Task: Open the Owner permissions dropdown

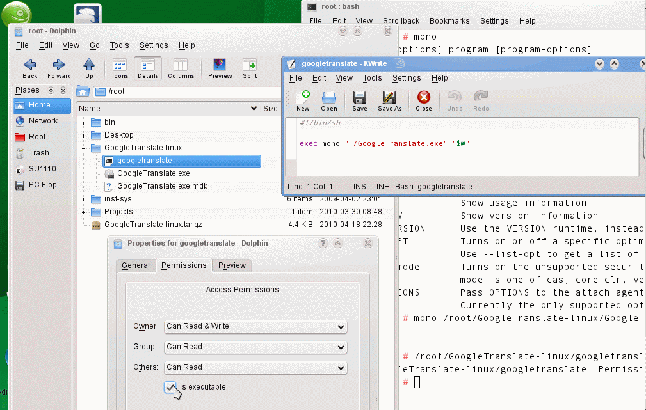Action: click(x=255, y=326)
